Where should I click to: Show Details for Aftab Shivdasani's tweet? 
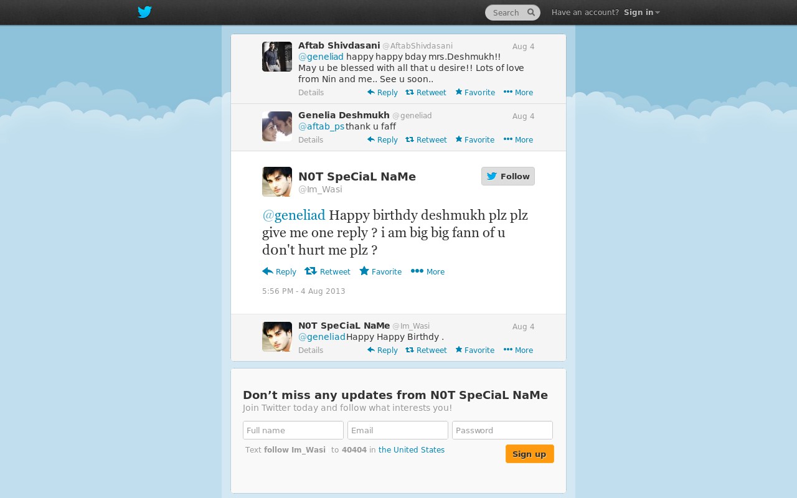click(x=311, y=93)
